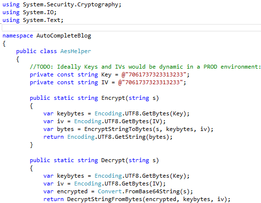Viewport: 261px width, 203px height.
Task: Click EncryptStringToBytes method call
Action: (118, 129)
